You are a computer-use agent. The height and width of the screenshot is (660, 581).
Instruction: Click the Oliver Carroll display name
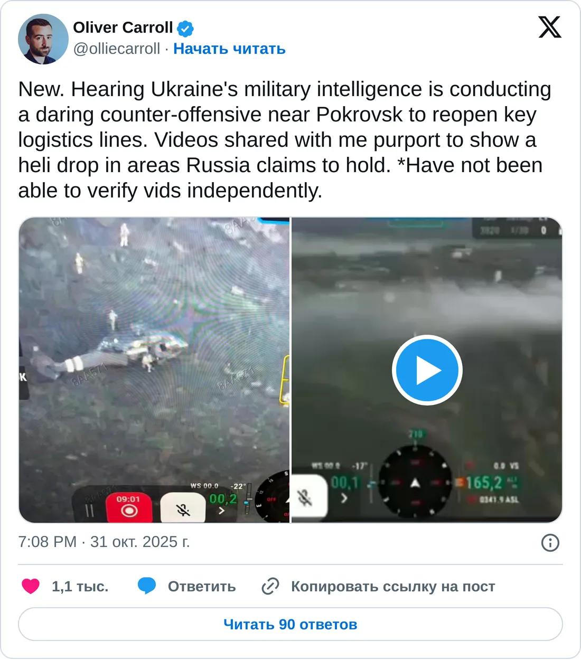tap(123, 27)
